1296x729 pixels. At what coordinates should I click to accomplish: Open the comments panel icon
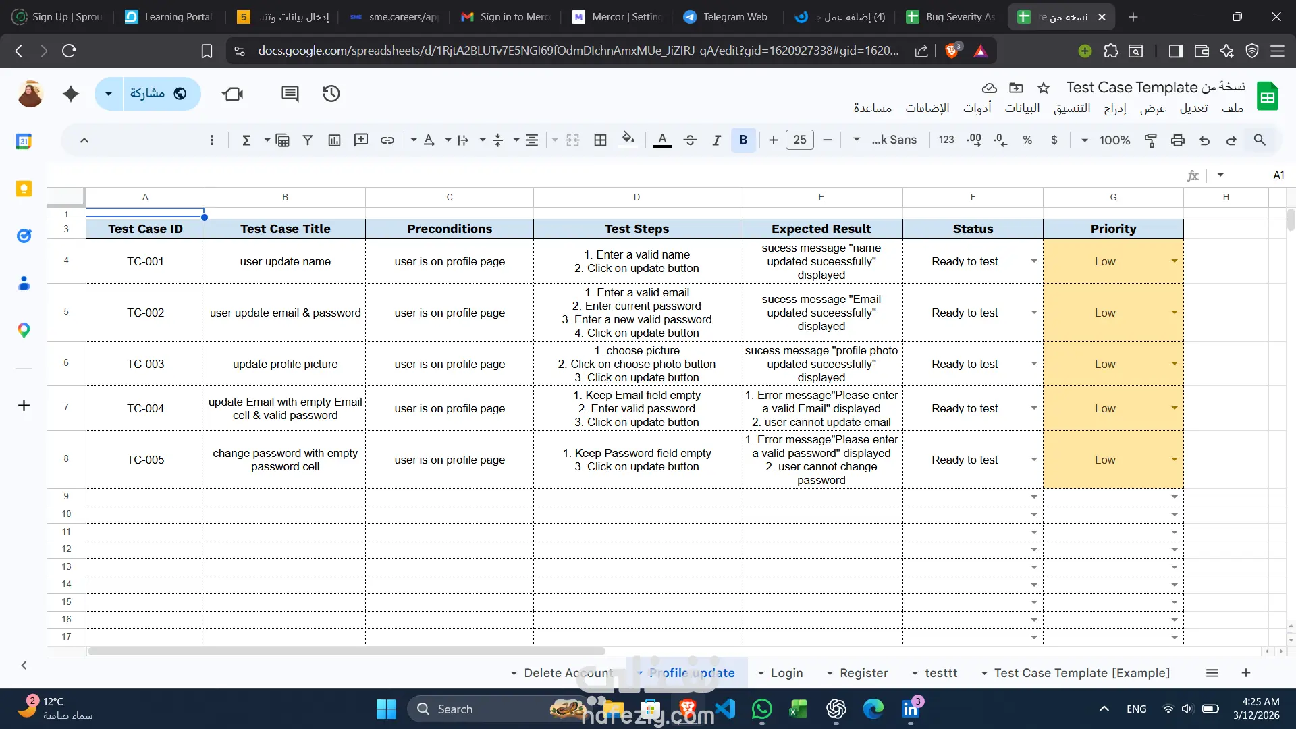290,94
